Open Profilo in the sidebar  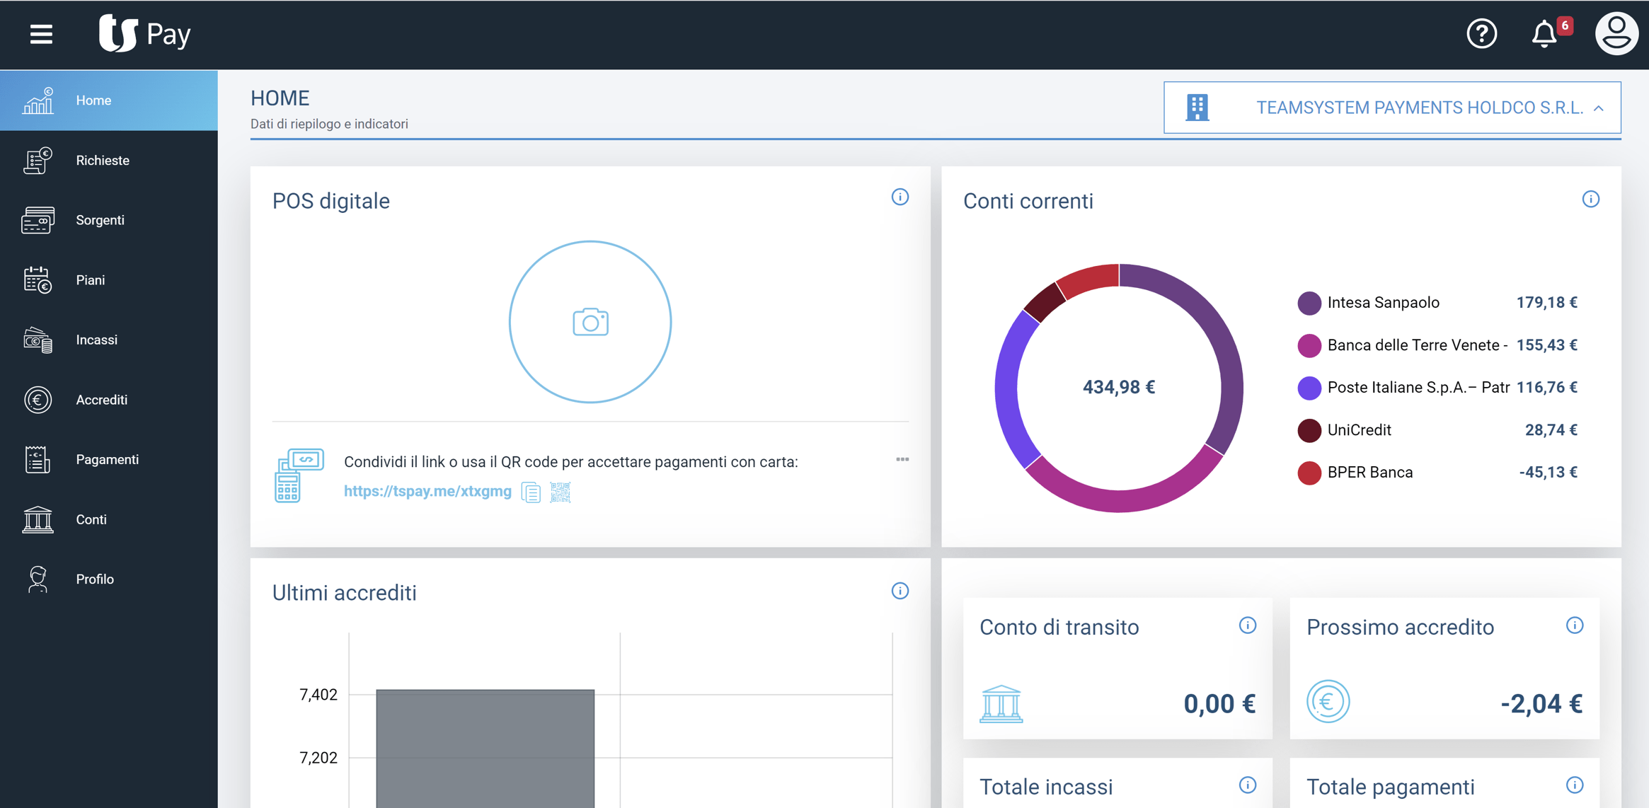109,579
